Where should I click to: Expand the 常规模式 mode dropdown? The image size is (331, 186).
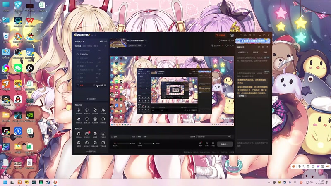79,41
